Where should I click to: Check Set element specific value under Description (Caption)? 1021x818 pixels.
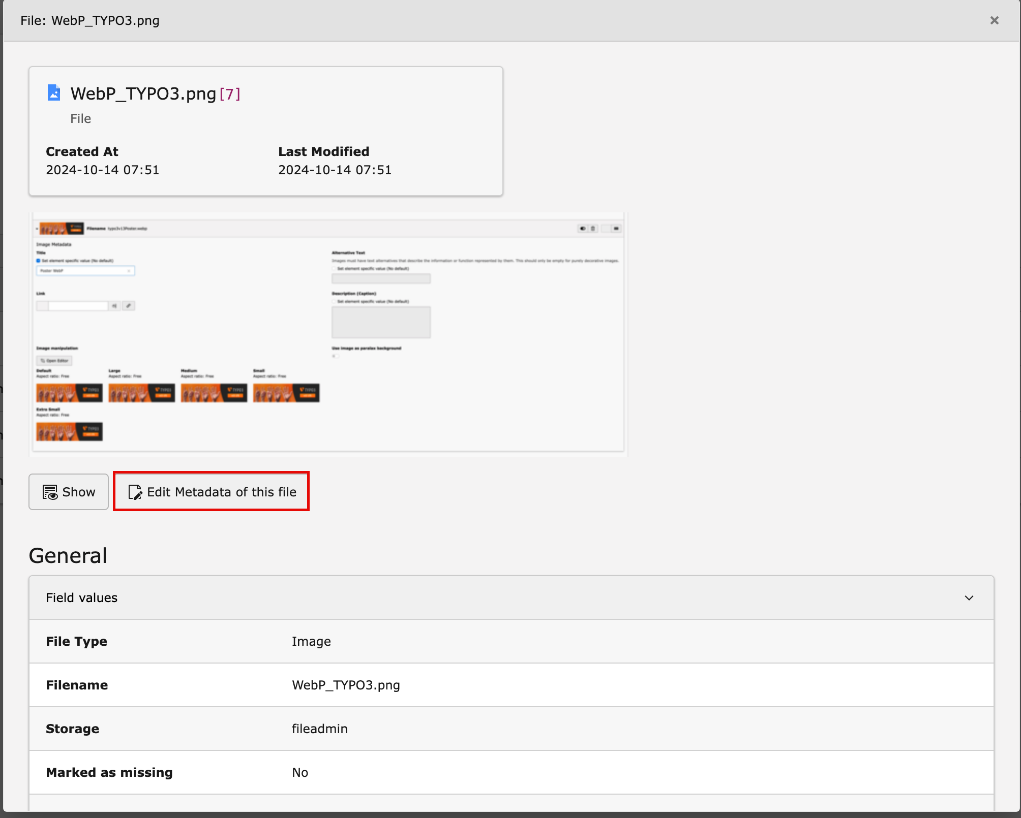tap(334, 301)
